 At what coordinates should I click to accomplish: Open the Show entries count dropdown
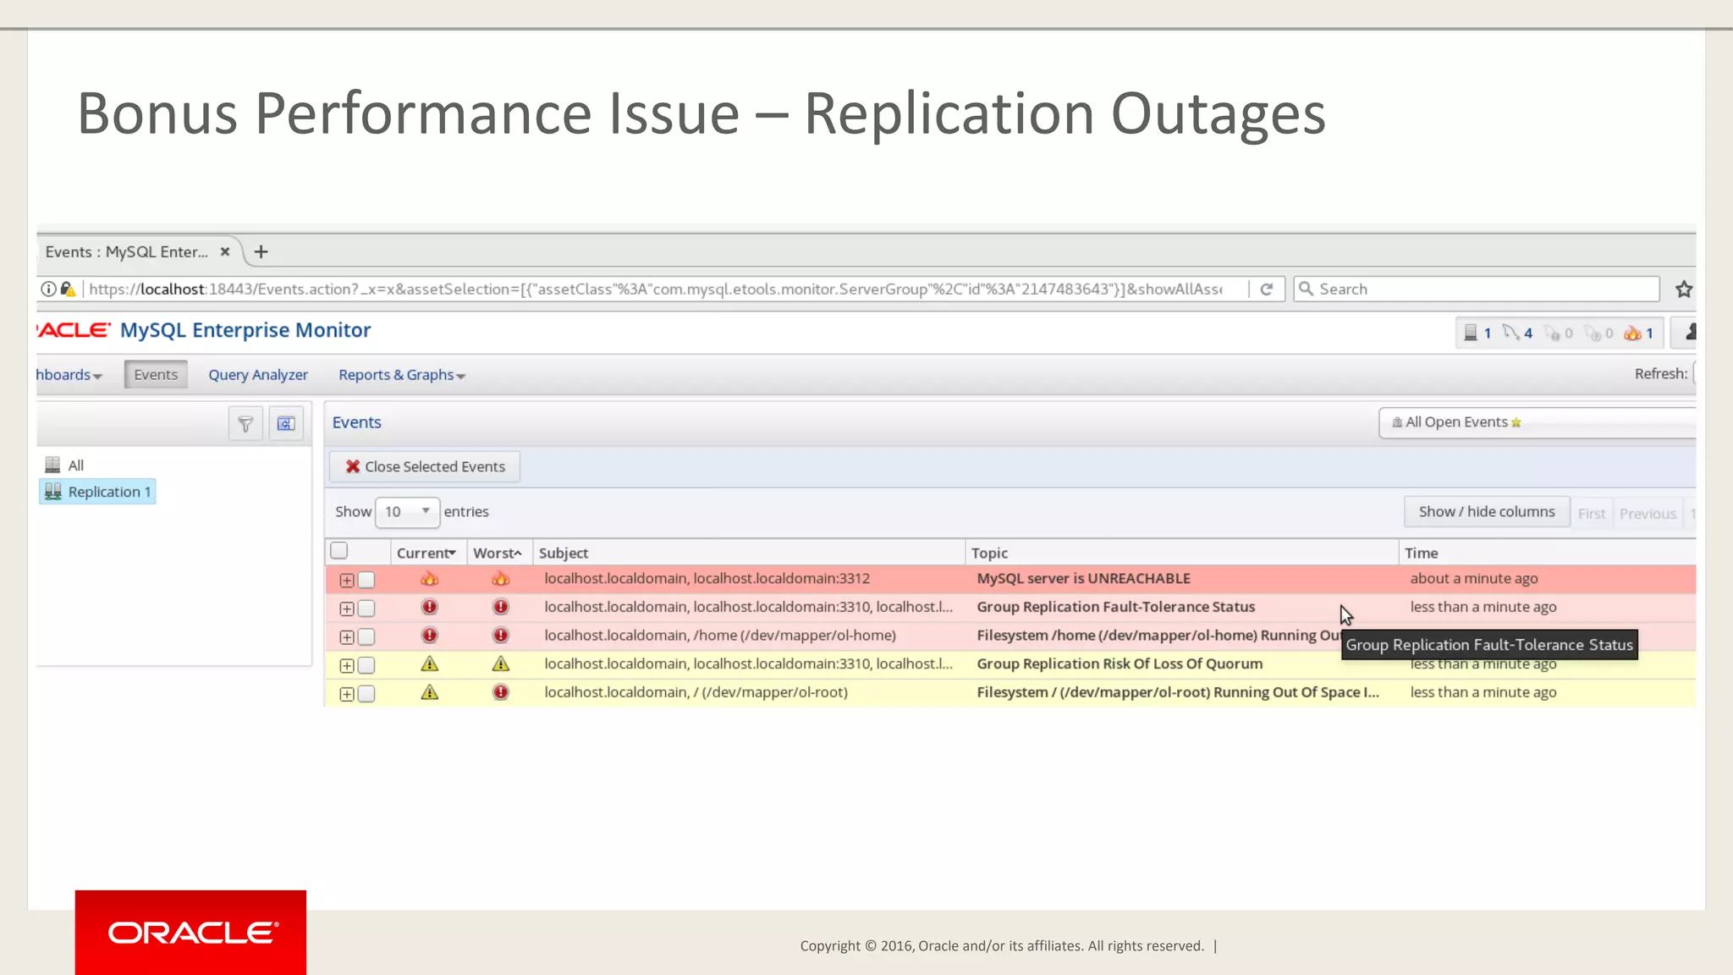[x=407, y=511]
